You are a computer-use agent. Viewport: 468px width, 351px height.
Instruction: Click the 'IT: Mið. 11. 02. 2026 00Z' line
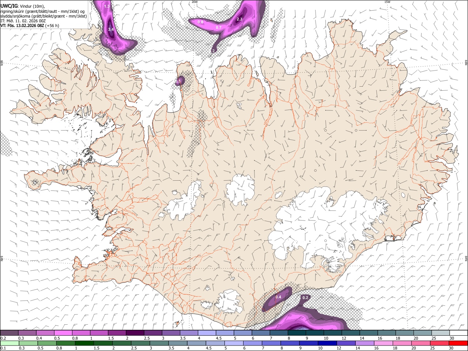point(23,21)
